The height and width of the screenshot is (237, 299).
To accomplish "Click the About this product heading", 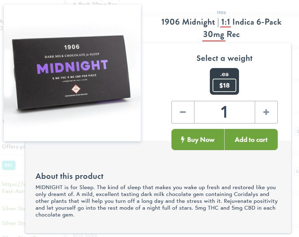I will coord(69,176).
